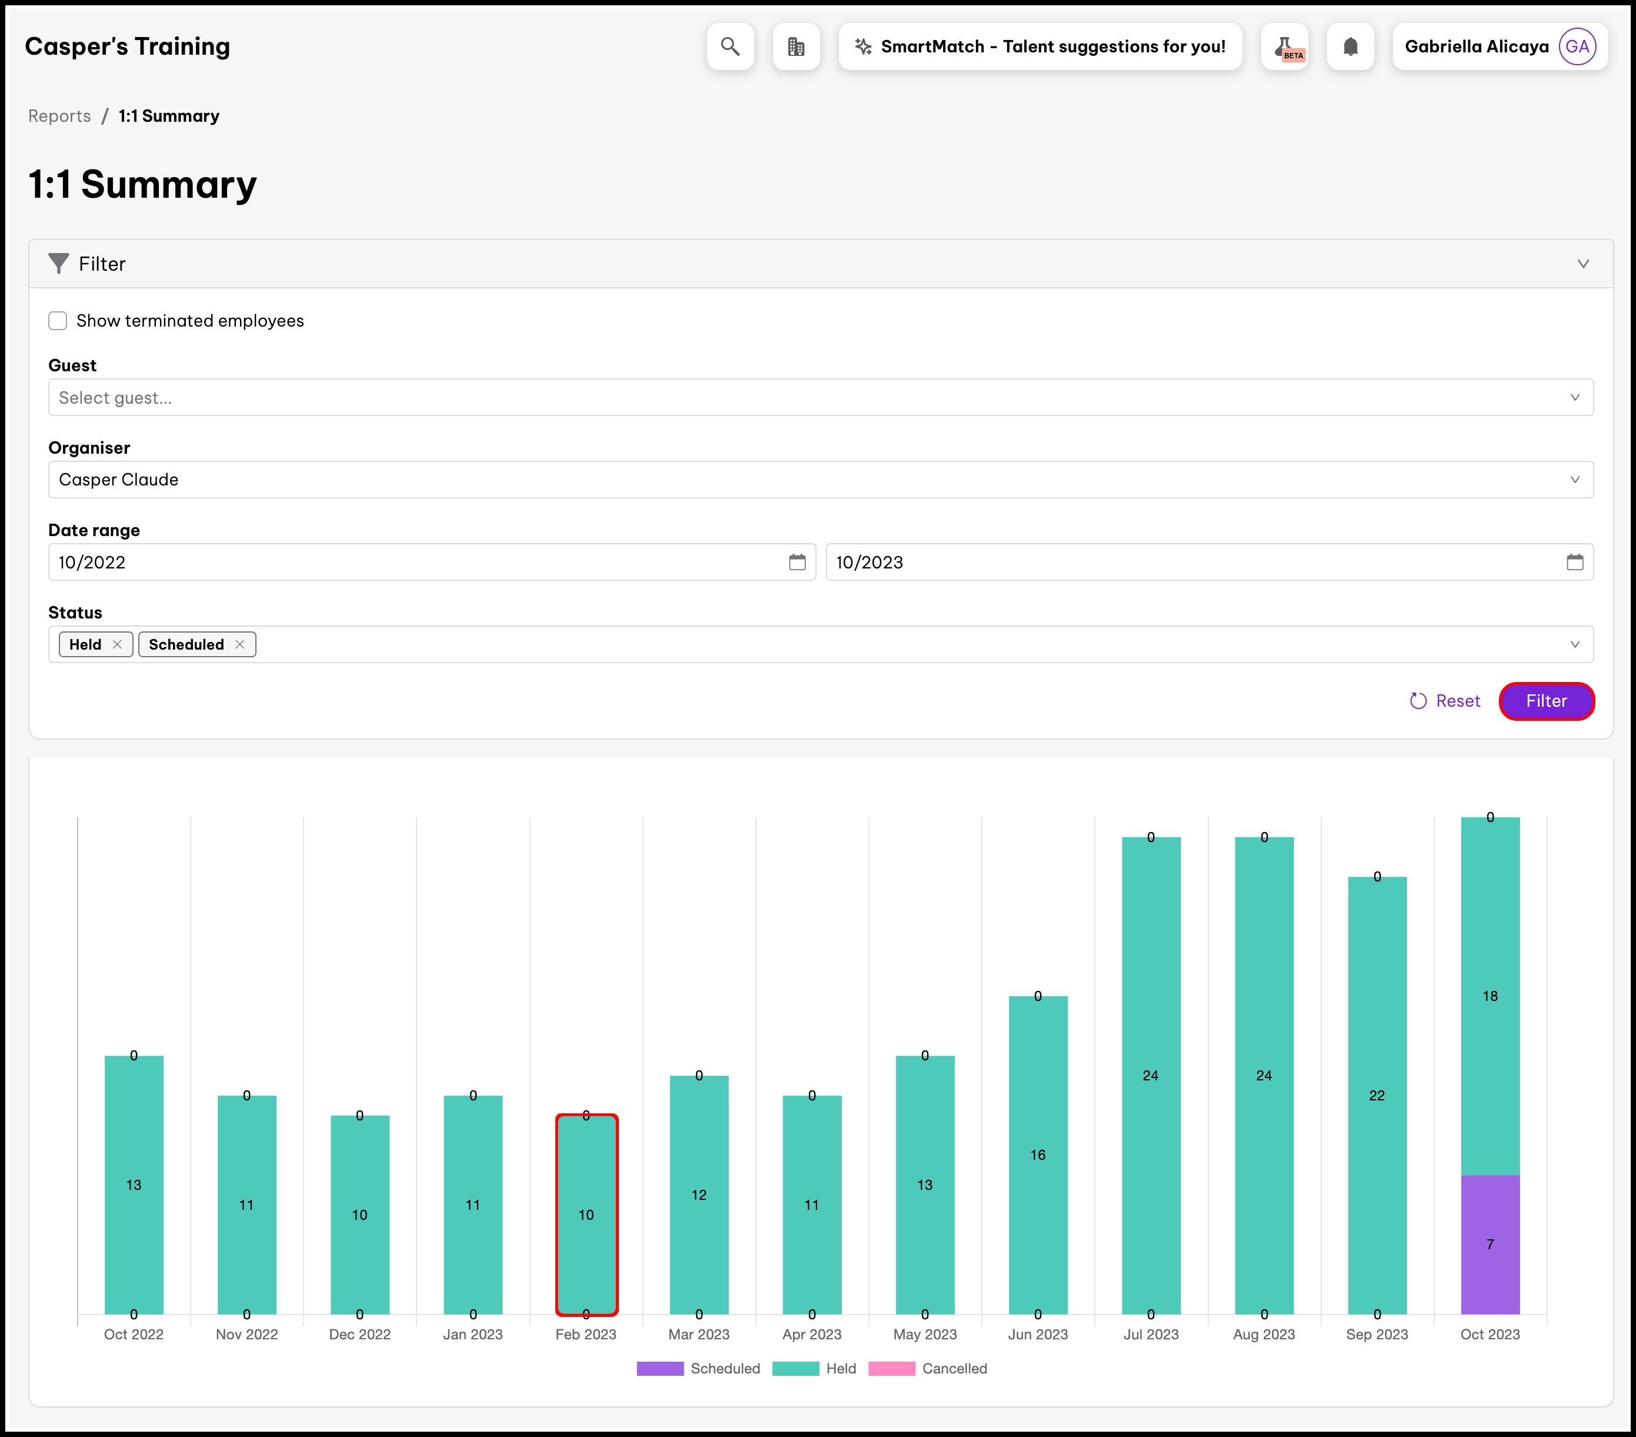
Task: Remove the Scheduled status tag
Action: [x=239, y=644]
